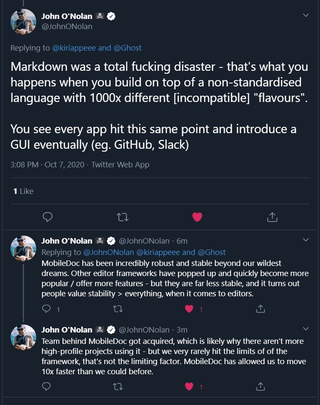Expand options chevron on the '3m' tweet
This screenshot has width=320, height=405.
click(x=307, y=328)
